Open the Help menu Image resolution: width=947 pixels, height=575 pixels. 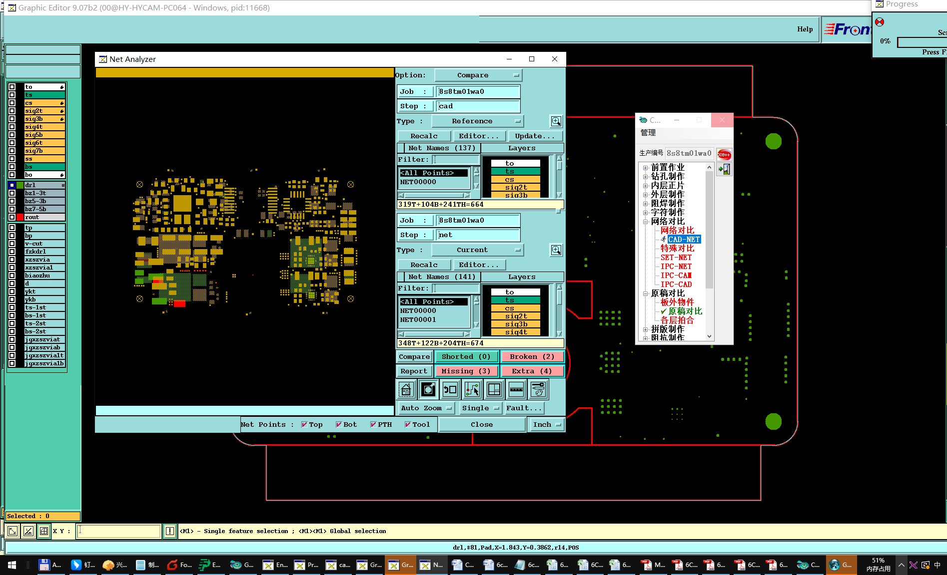805,29
